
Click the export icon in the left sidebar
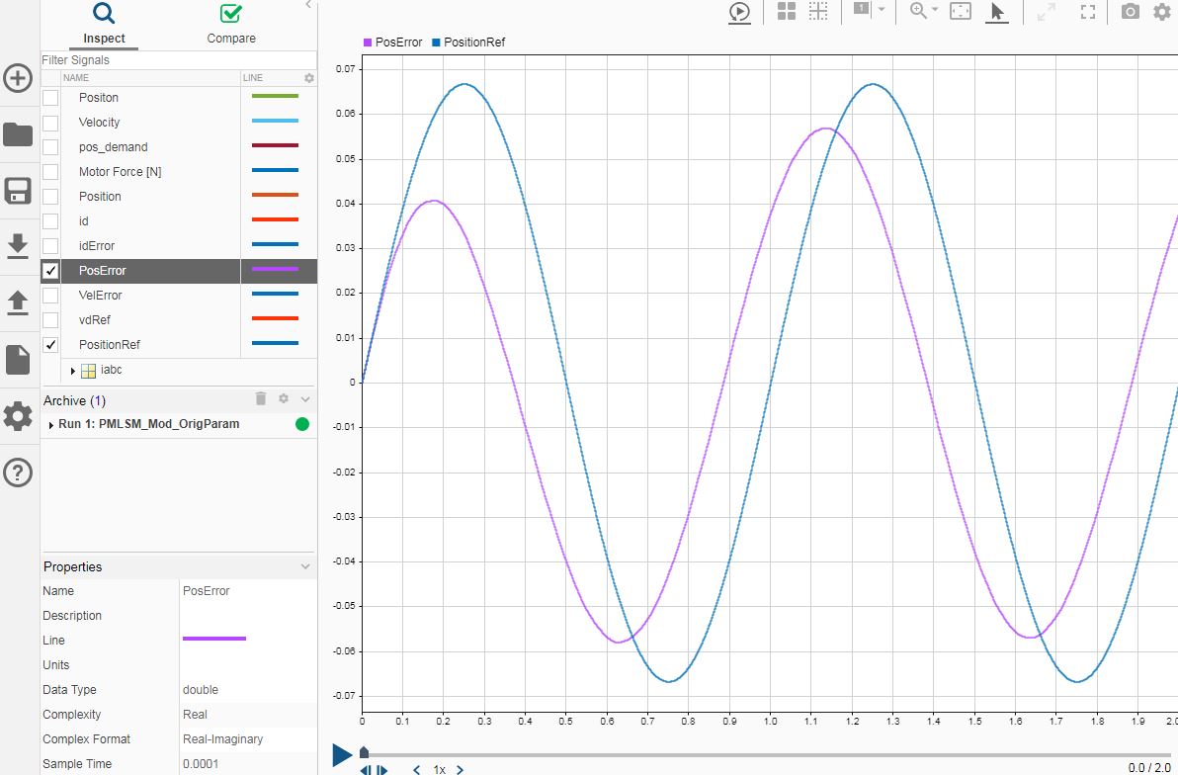(x=18, y=302)
